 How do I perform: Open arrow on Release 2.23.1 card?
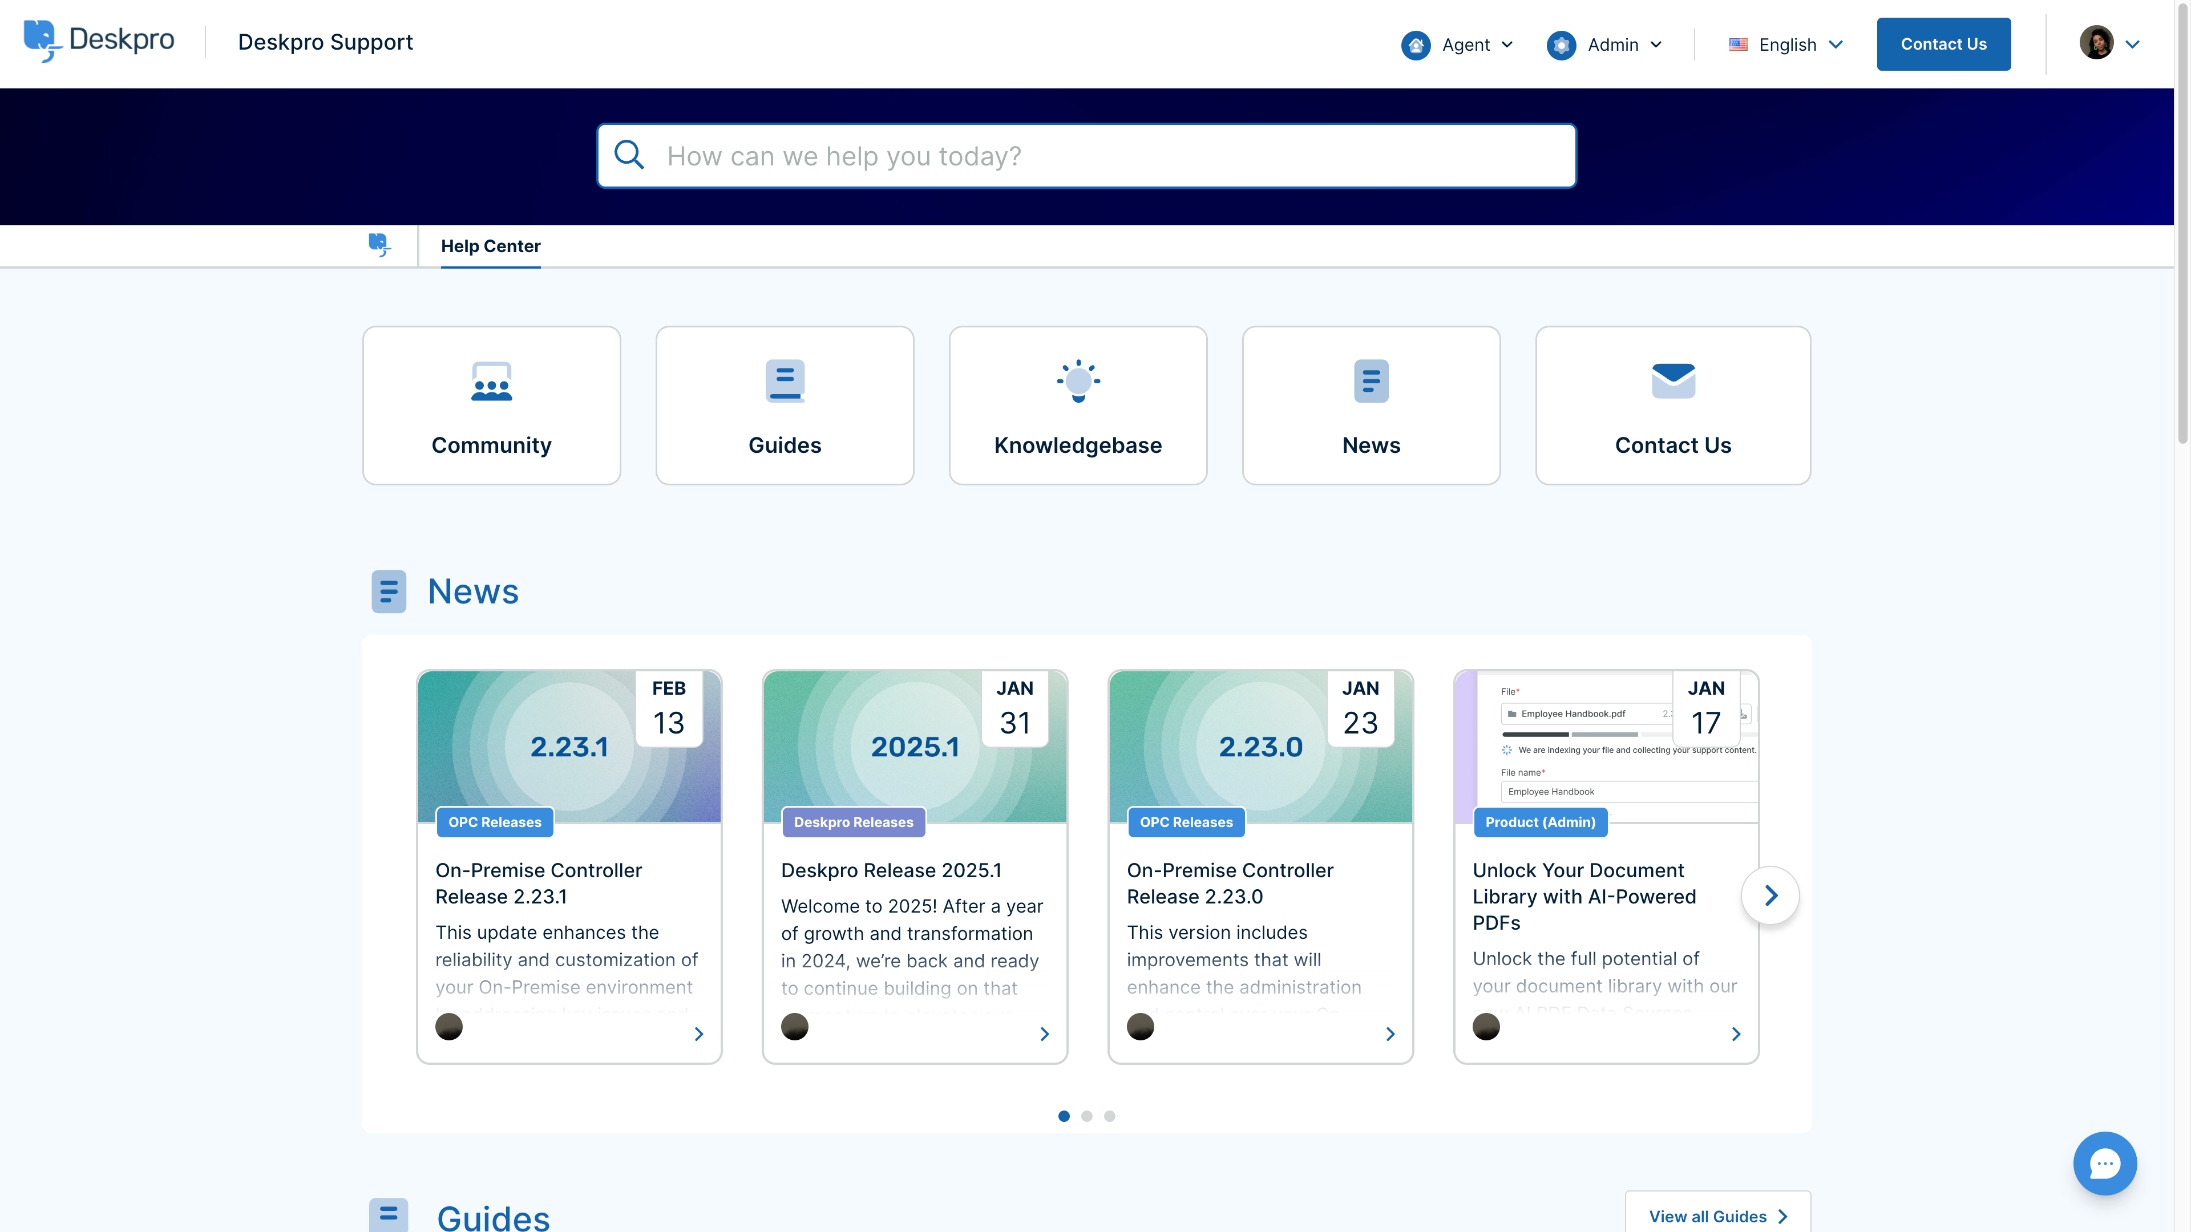698,1034
